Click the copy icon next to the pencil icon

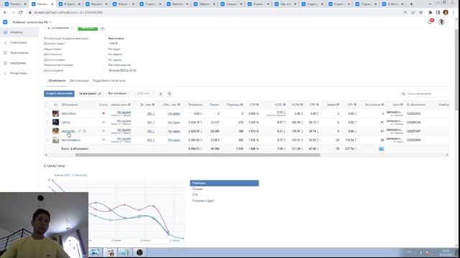click(x=85, y=131)
